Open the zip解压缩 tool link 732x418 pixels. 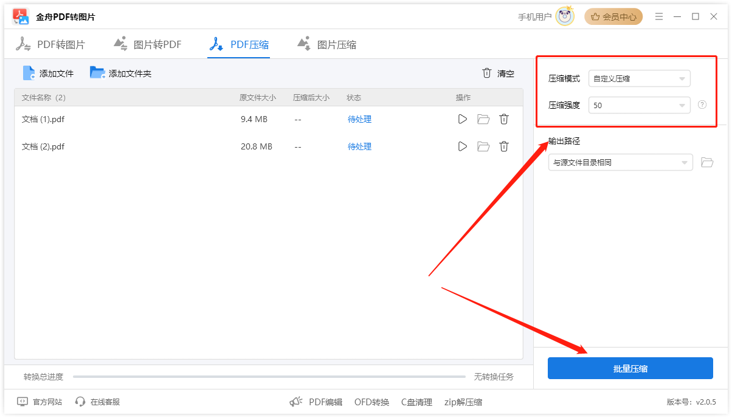[x=463, y=402]
